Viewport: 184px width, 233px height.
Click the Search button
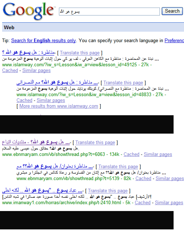pyautogui.click(x=172, y=11)
